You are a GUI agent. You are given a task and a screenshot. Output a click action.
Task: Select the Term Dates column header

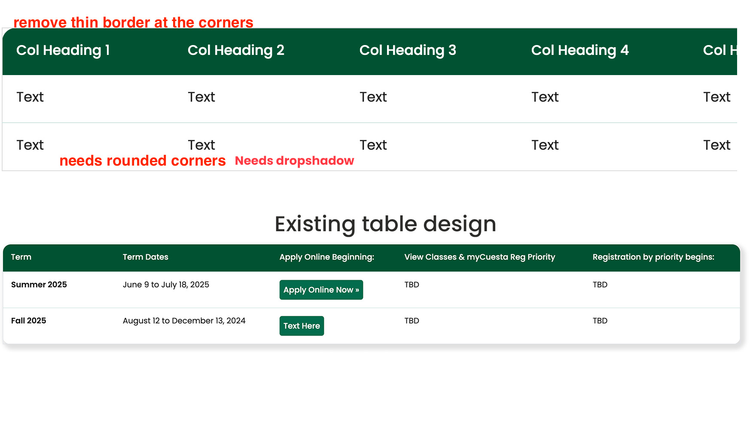tap(145, 257)
